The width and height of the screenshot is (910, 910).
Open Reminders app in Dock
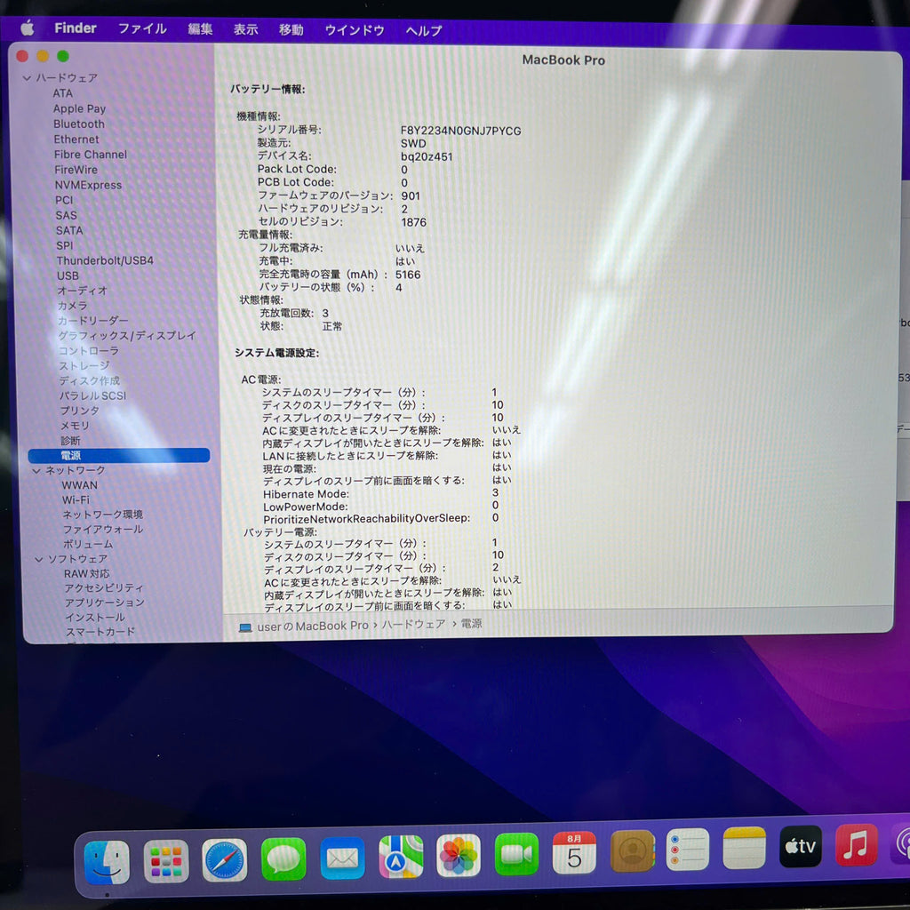pos(688,850)
